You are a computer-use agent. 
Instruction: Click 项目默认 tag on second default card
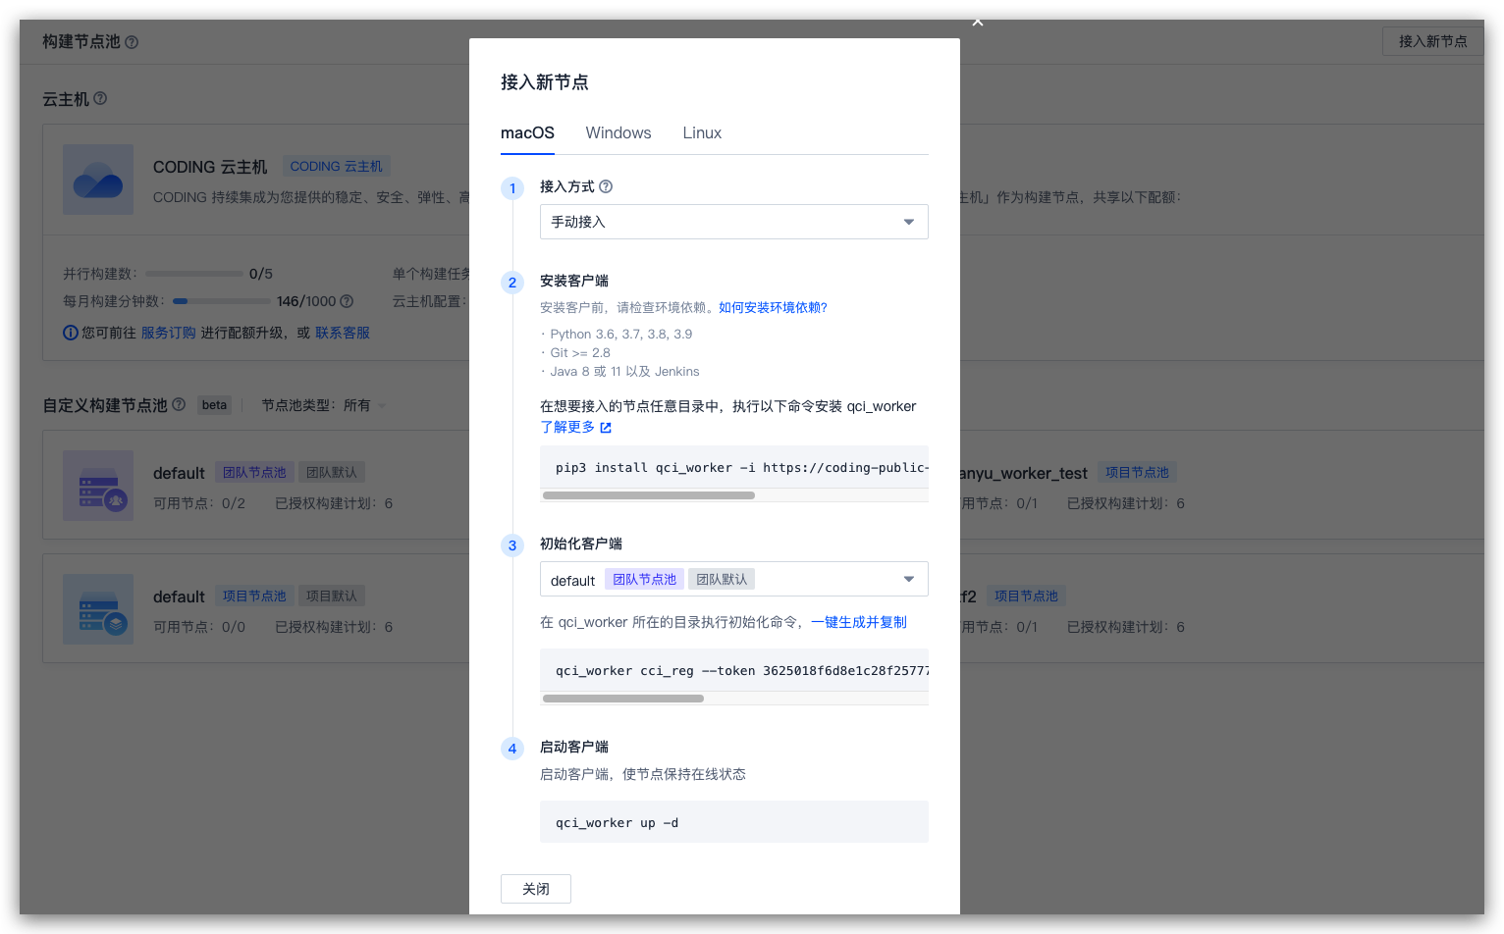[x=332, y=597]
